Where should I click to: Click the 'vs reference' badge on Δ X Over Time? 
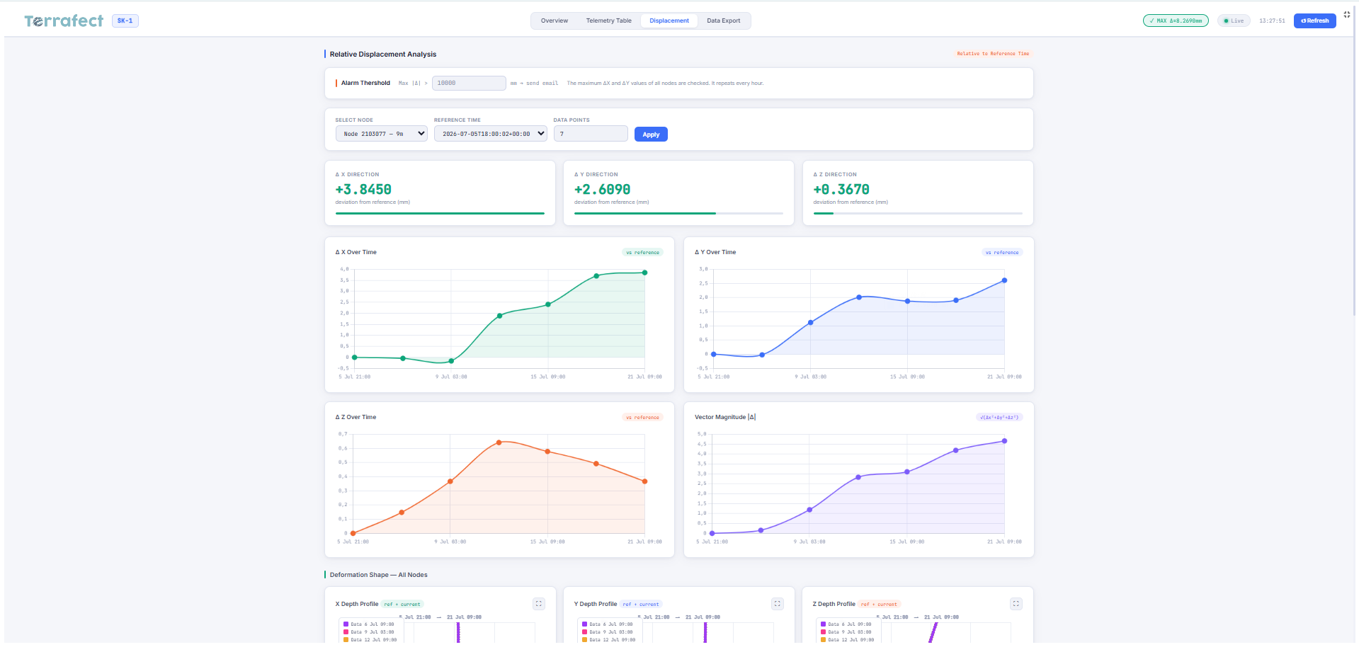(642, 253)
